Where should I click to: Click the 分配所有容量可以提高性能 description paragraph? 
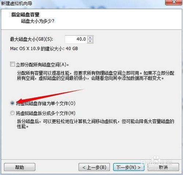96,76
